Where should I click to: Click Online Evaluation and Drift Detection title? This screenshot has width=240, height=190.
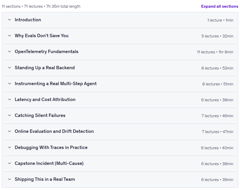pyautogui.click(x=54, y=131)
